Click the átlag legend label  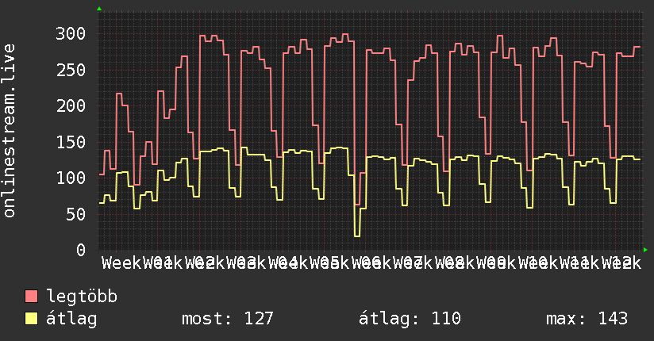(x=71, y=319)
